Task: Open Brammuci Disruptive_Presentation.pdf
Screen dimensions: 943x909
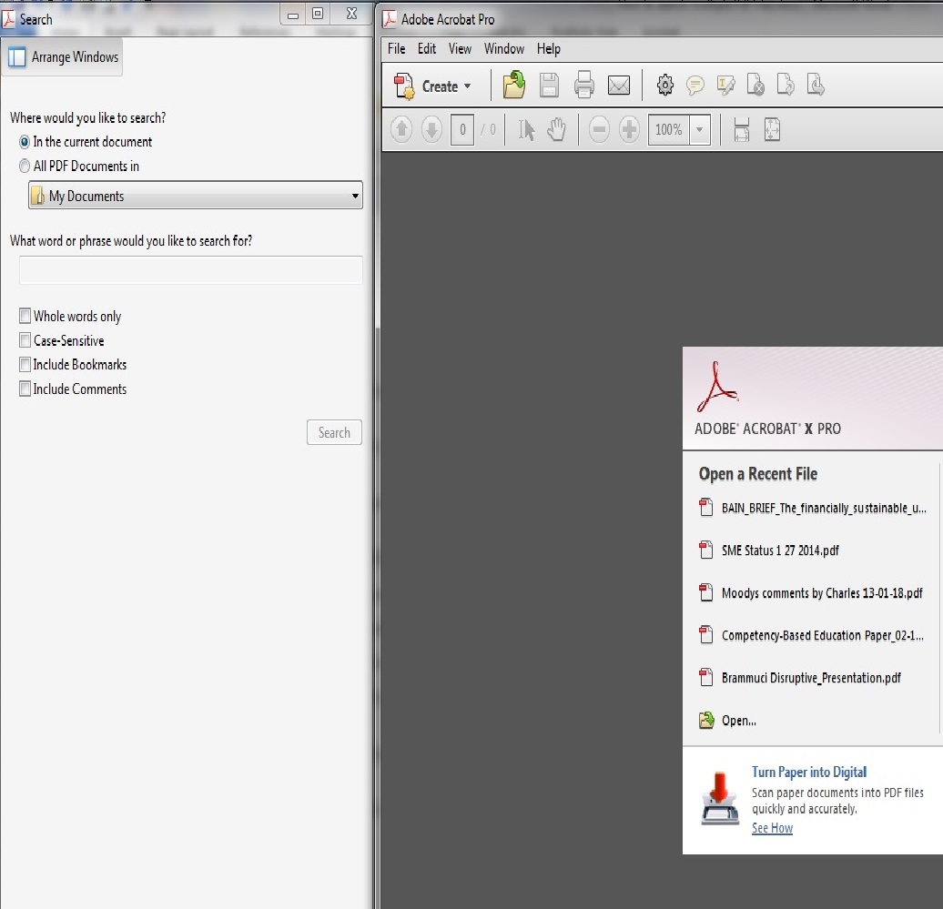Action: (811, 678)
